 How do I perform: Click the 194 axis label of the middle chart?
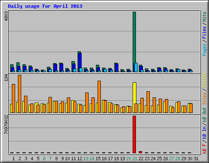point(6,78)
